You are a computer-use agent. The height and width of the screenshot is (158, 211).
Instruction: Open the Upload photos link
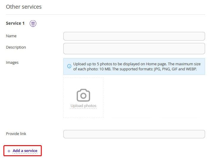[x=84, y=106]
